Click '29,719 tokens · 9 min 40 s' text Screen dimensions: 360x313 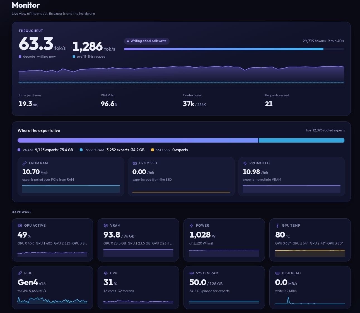tap(323, 41)
